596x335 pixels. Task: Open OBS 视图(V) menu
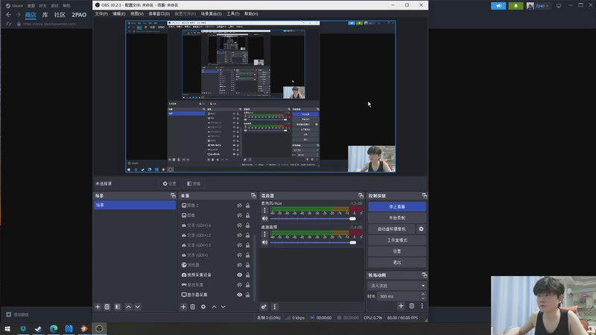click(137, 13)
